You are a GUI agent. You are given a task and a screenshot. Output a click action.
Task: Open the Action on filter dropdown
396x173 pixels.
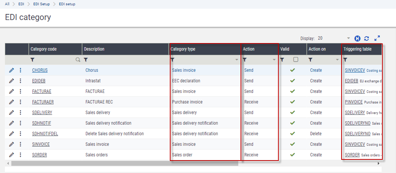tap(337, 60)
